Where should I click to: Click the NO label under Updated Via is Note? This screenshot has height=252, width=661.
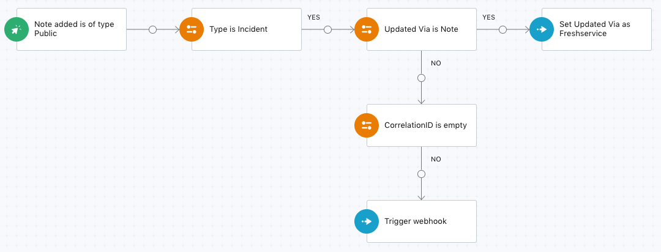[x=436, y=63]
